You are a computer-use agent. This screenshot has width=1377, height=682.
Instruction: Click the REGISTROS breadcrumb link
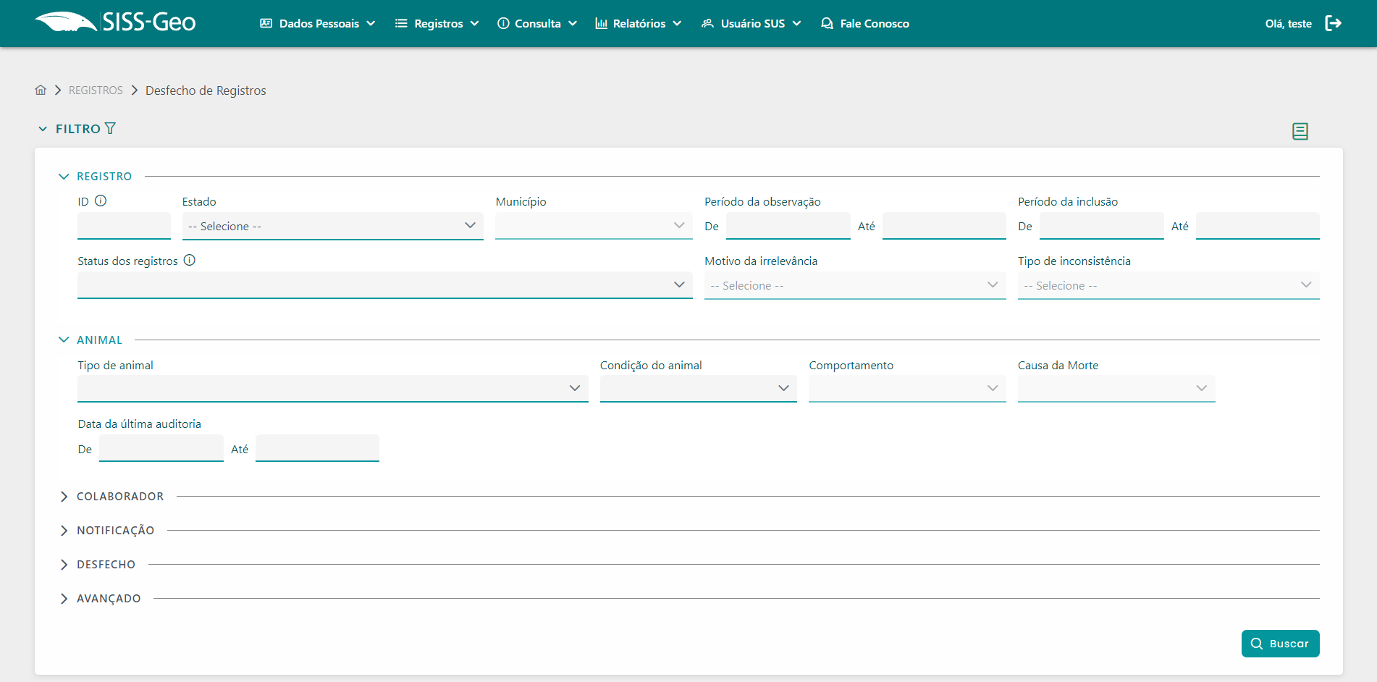coord(96,90)
